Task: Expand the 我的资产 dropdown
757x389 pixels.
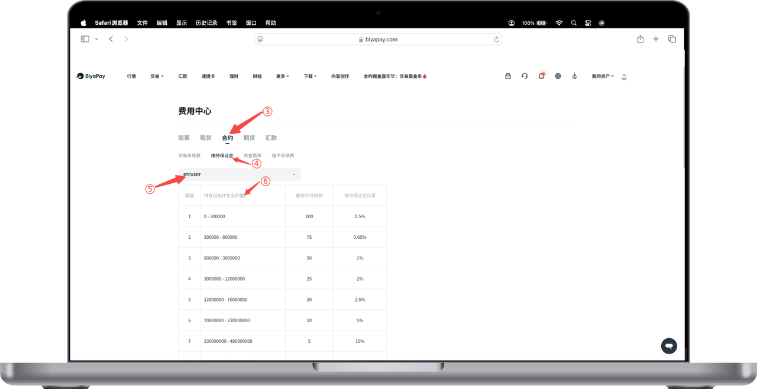Action: (603, 76)
